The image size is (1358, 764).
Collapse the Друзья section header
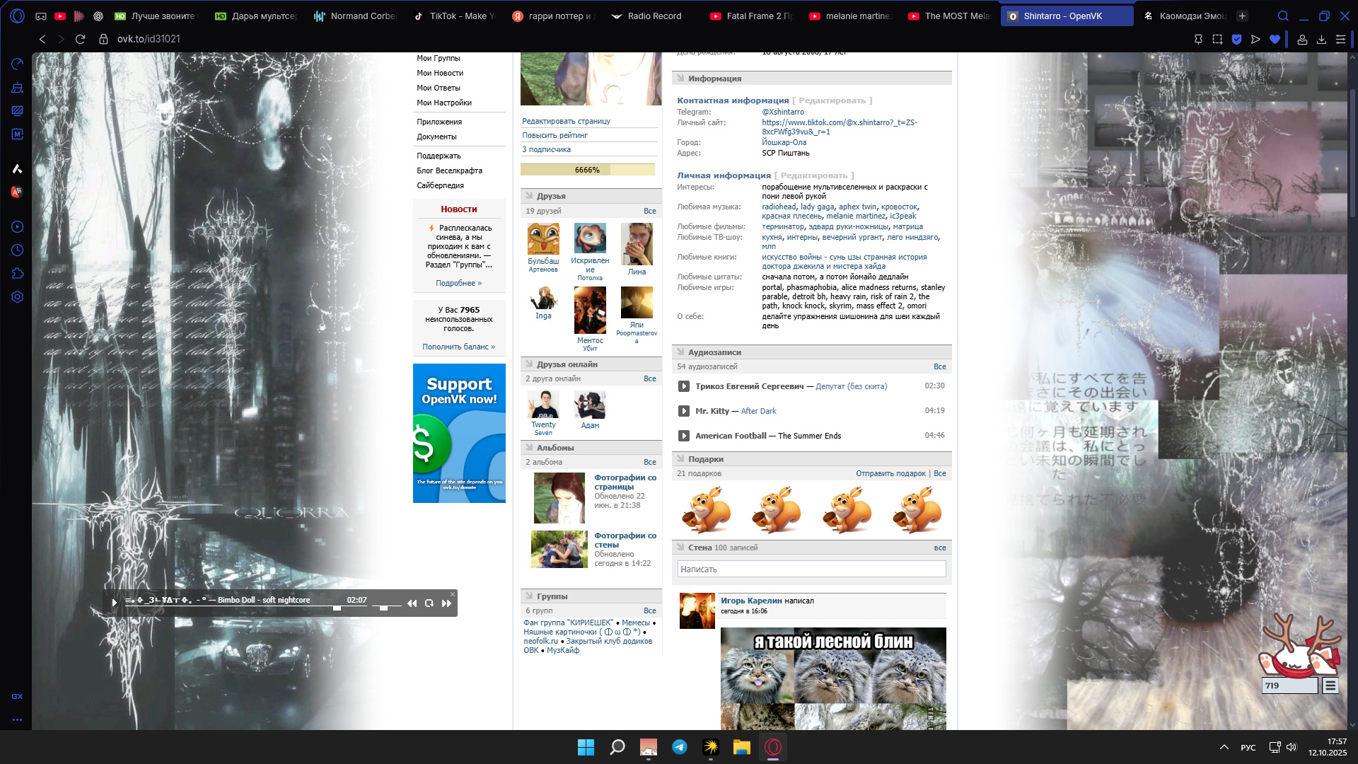[551, 196]
